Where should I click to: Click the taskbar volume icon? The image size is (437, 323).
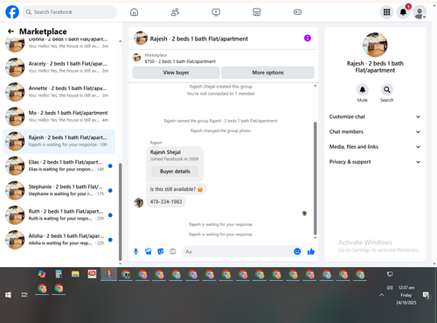coord(390,288)
